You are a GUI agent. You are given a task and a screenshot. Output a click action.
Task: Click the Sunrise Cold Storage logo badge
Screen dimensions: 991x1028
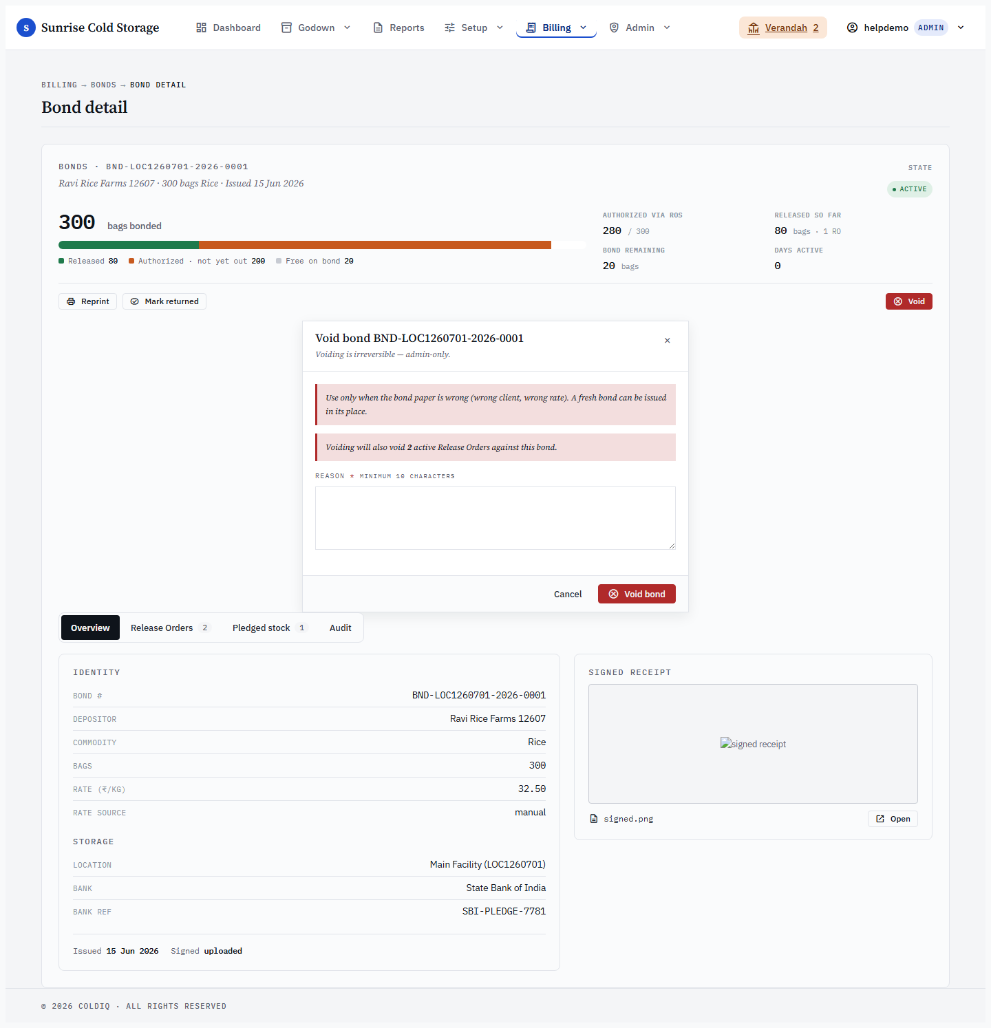pos(26,28)
